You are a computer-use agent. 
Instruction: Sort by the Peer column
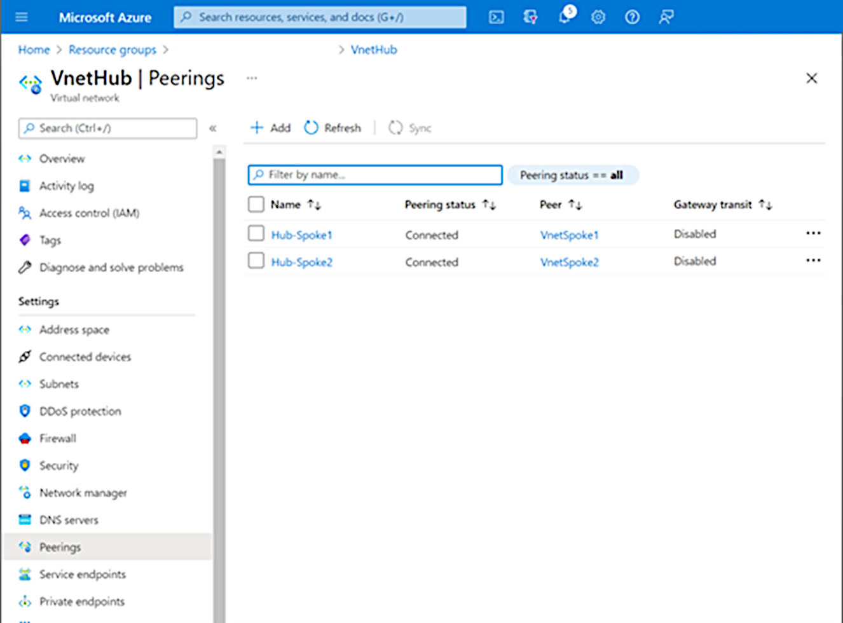click(561, 205)
